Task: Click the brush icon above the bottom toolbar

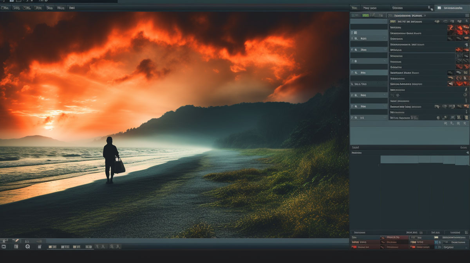Action: (17, 240)
